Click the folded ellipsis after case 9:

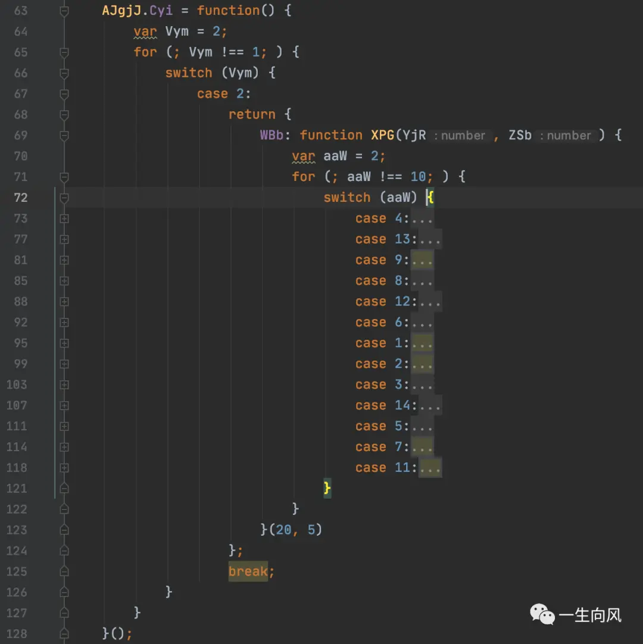pos(422,260)
